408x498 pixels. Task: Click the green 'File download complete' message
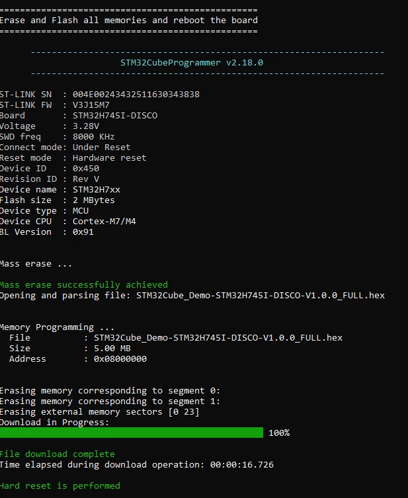(x=58, y=454)
